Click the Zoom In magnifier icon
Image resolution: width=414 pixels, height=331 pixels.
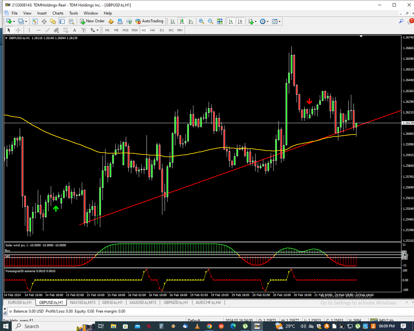tap(202, 21)
